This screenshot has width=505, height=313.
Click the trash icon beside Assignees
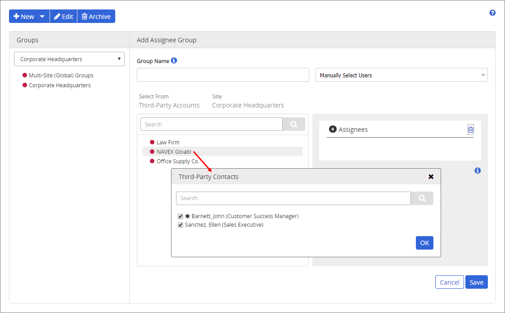(x=470, y=130)
